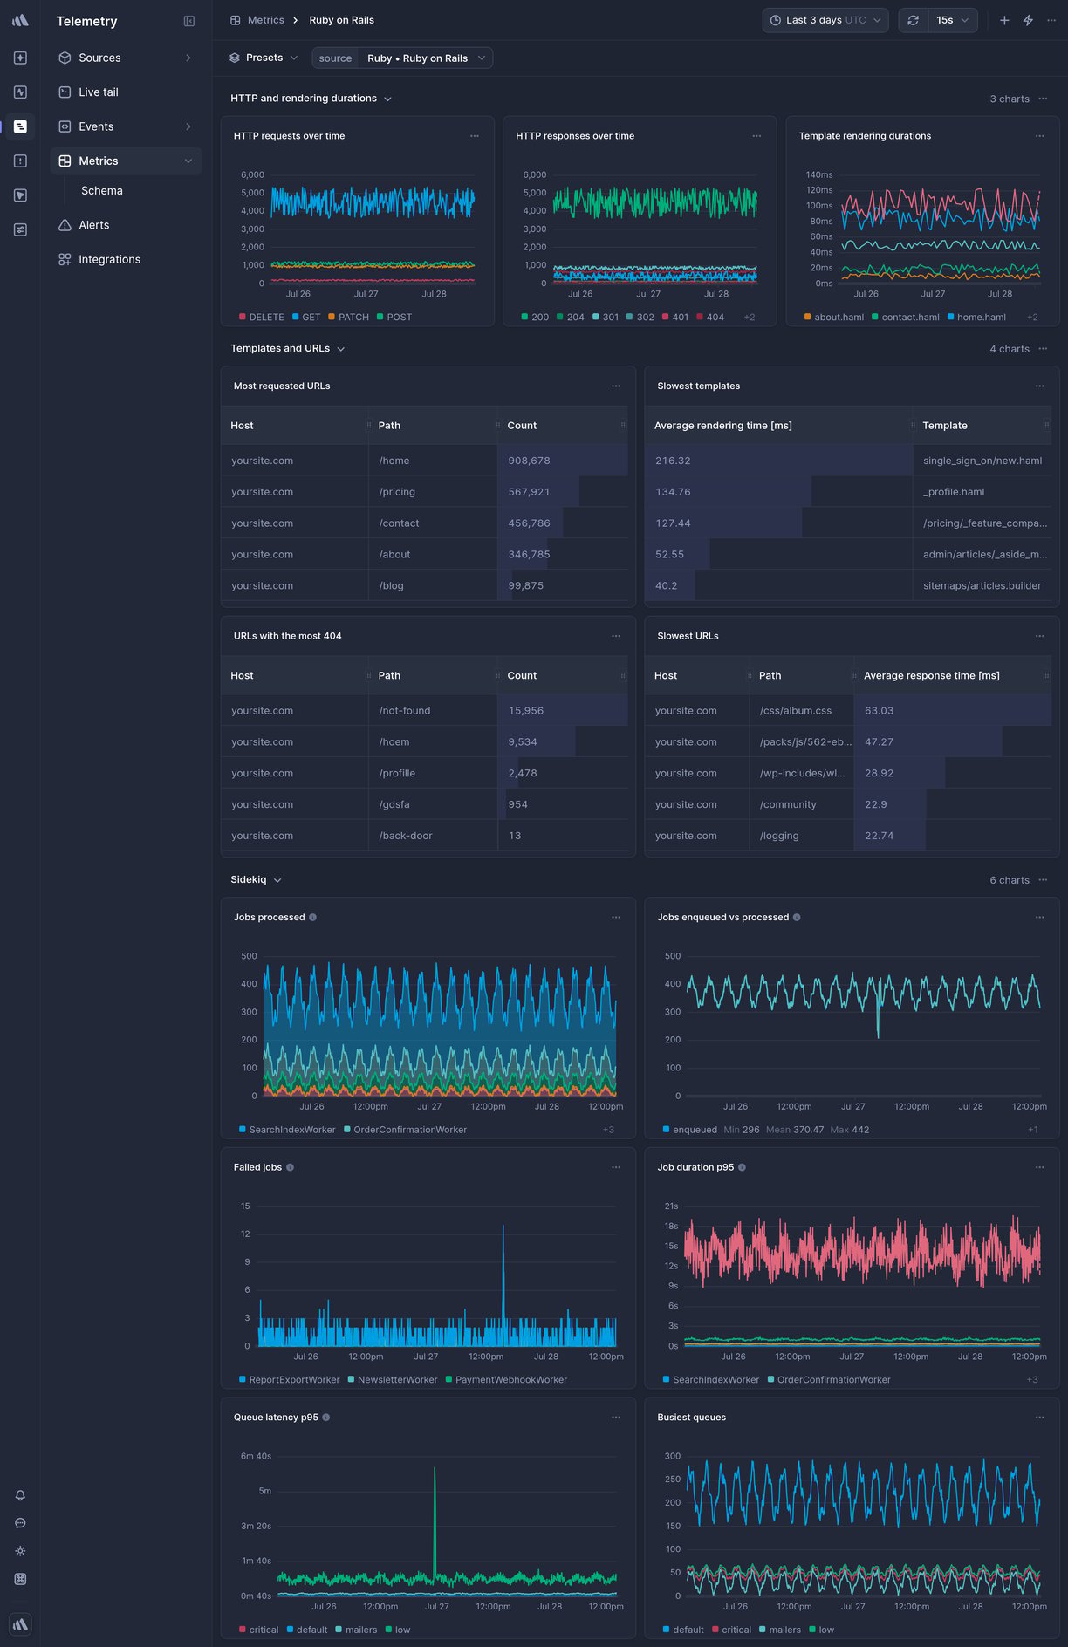Click the plus icon in the top bar
This screenshot has width=1068, height=1647.
[1004, 20]
